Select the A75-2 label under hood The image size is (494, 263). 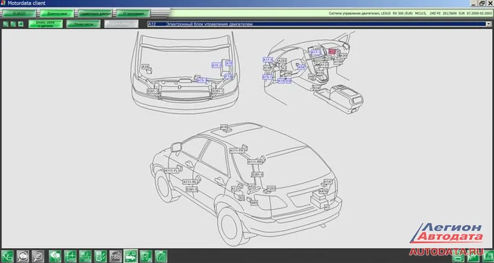[x=217, y=65]
